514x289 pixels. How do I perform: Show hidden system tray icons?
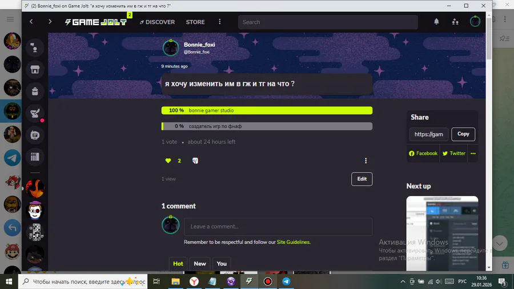coord(403,282)
